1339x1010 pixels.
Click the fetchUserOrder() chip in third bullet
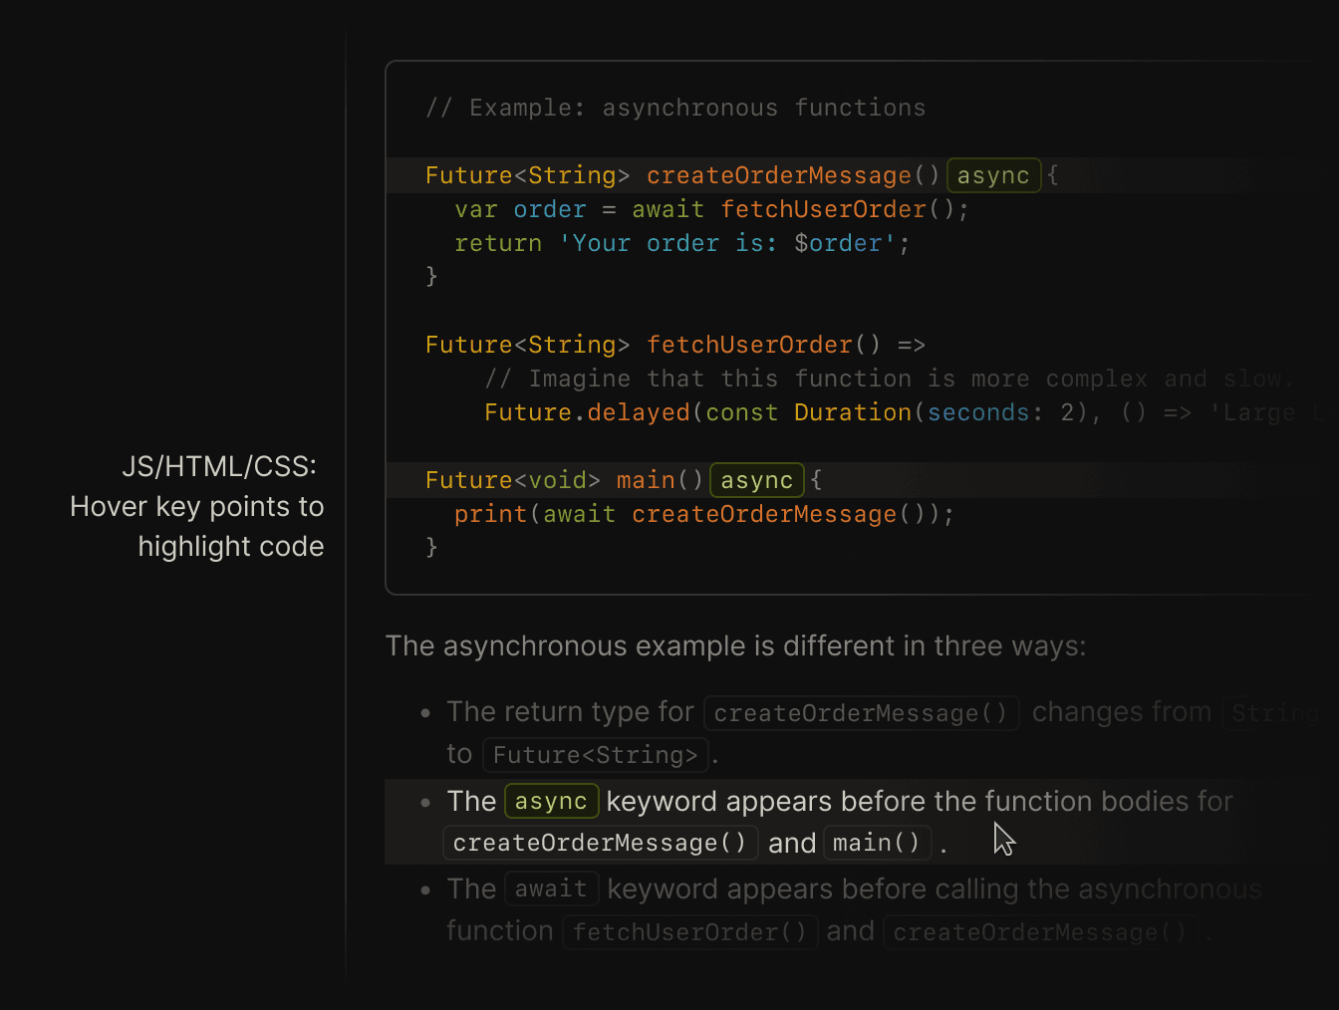689,931
